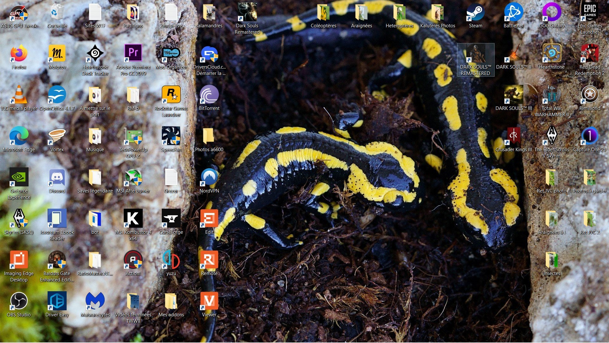Select the Red Dead Redemption 2 icon
The height and width of the screenshot is (343, 609).
pyautogui.click(x=590, y=53)
